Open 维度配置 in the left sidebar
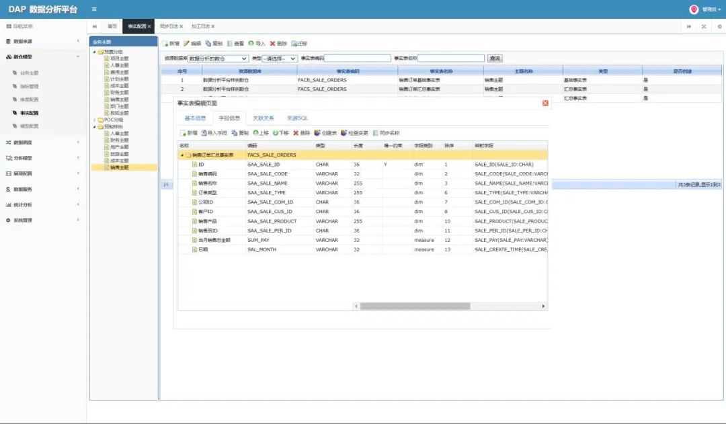This screenshot has height=424, width=726. [29, 99]
